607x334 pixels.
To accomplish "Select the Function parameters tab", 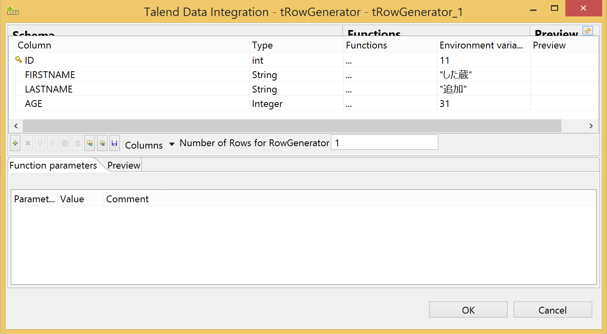I will (52, 165).
